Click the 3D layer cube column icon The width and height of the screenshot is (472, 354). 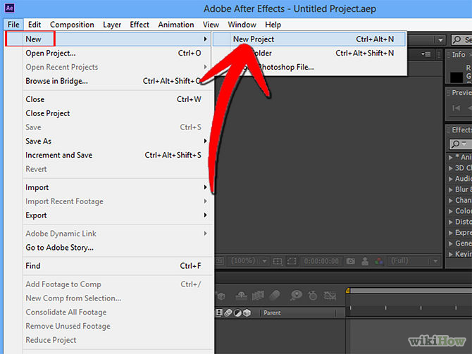pos(247,312)
